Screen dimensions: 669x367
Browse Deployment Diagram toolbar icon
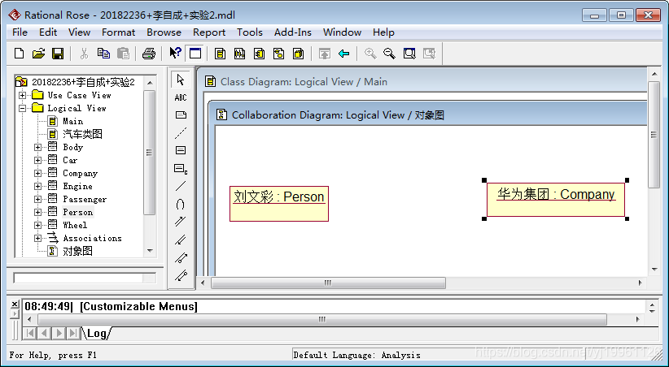(299, 54)
